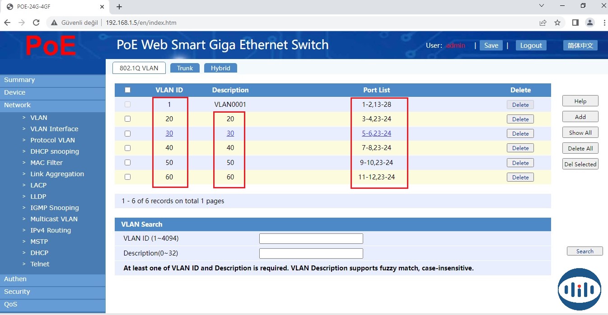Click the browser reload page icon
This screenshot has height=315, width=608.
coord(36,23)
